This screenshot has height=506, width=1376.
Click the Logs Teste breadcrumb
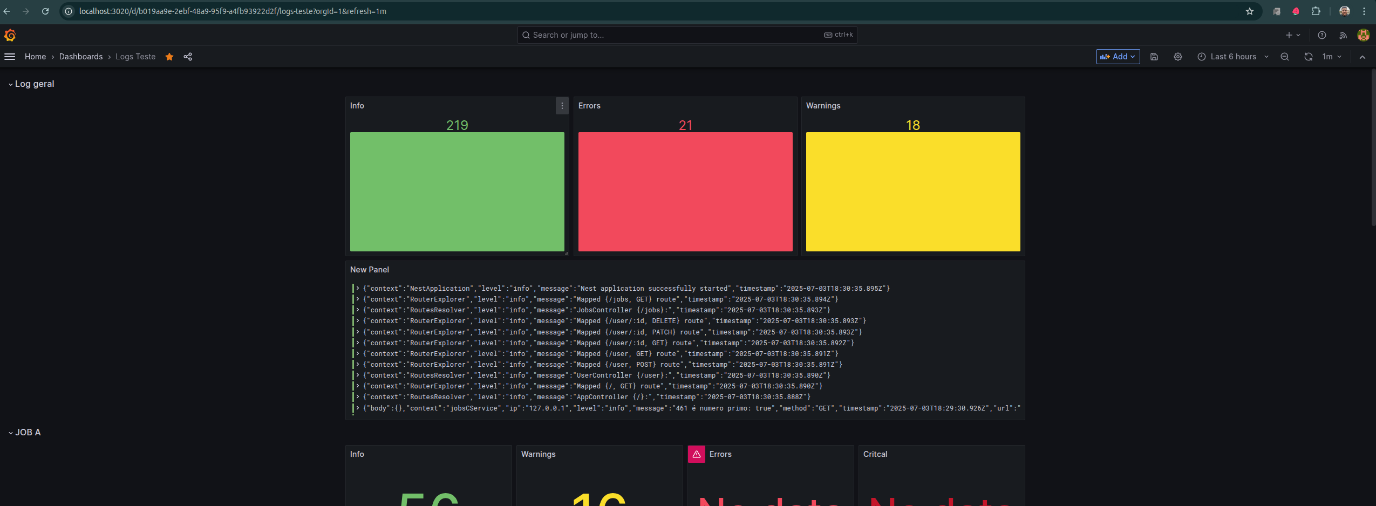point(135,57)
